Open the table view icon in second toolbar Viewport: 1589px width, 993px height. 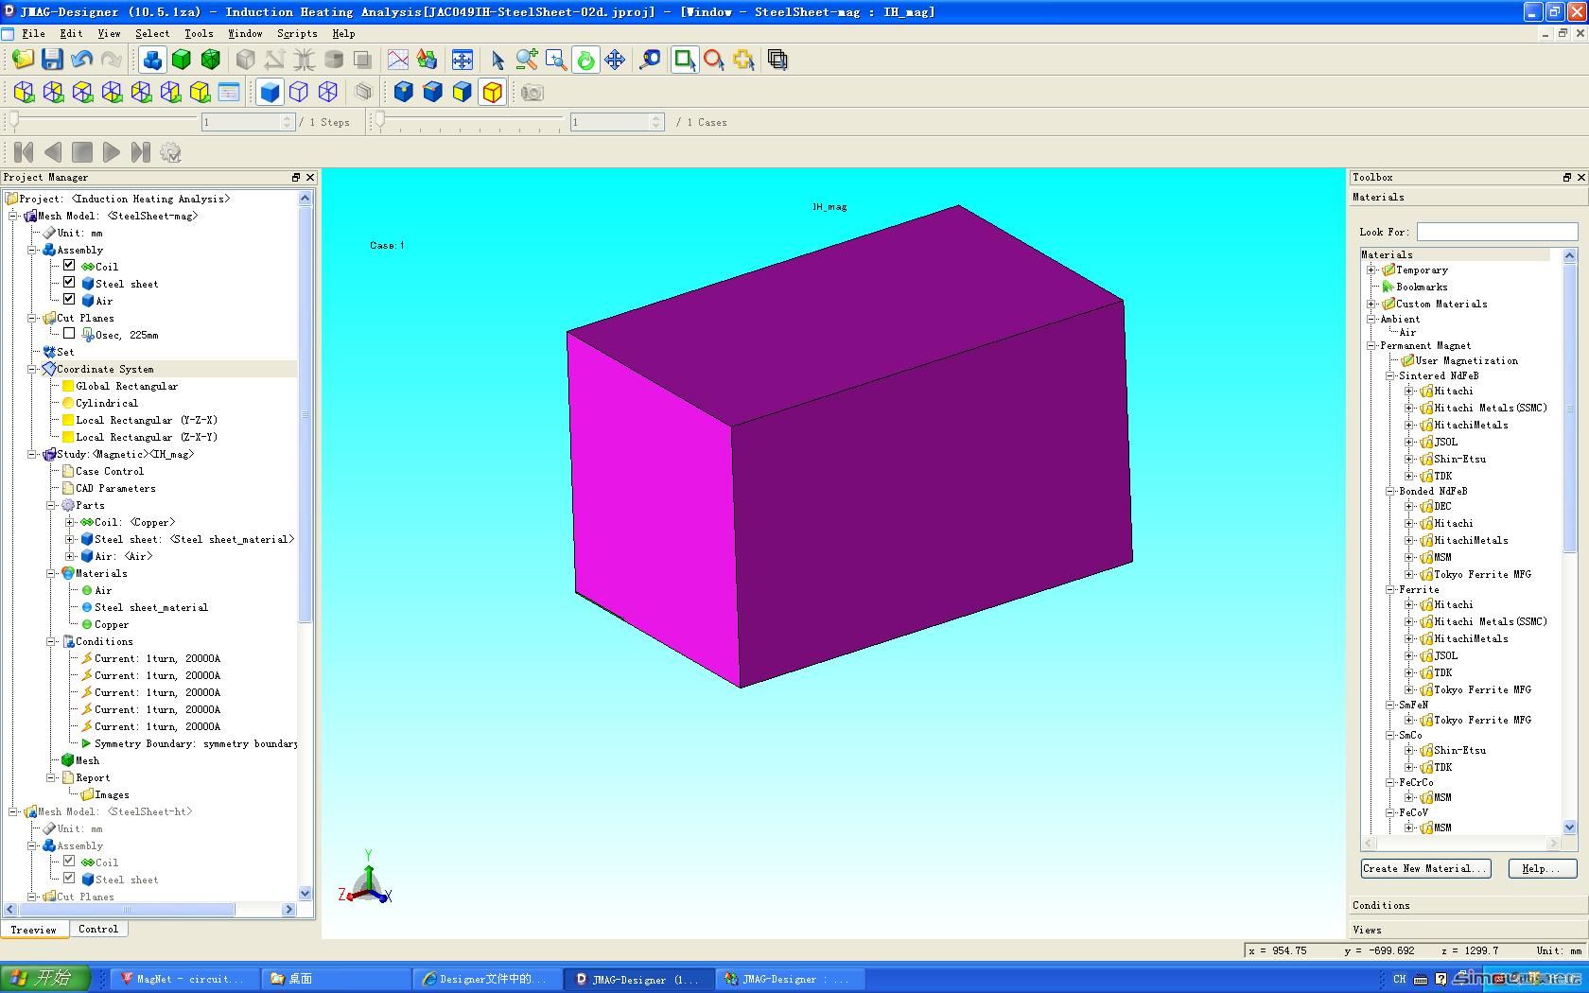click(229, 92)
